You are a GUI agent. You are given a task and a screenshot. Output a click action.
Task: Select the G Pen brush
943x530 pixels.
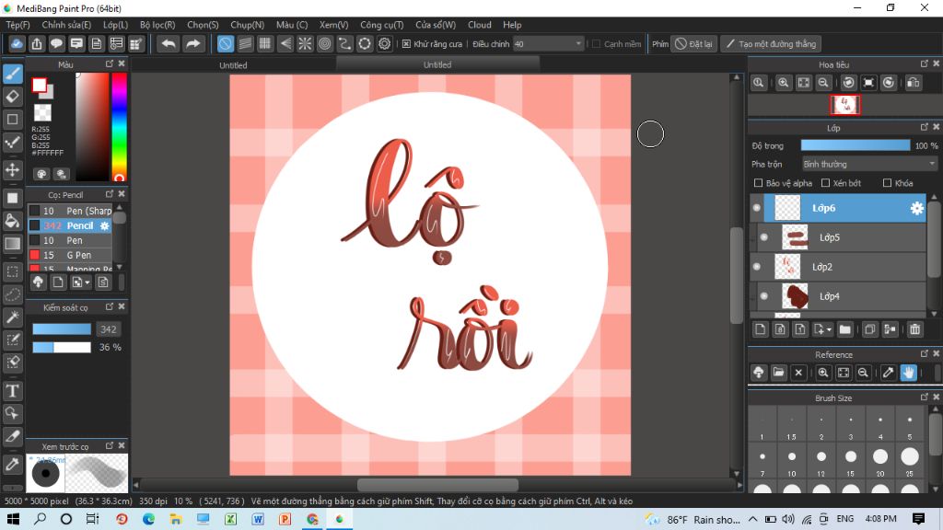point(70,255)
